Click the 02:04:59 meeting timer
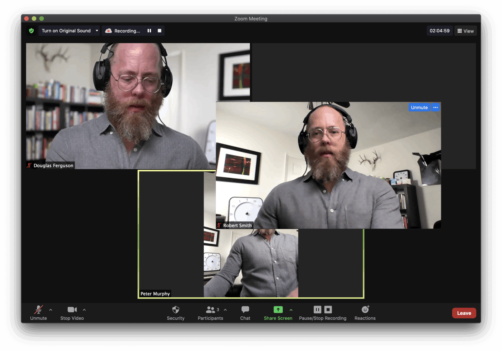Viewport: 502px width, 351px height. (440, 30)
